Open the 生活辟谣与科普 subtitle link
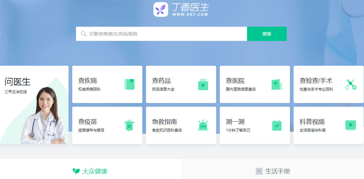 (x=313, y=130)
